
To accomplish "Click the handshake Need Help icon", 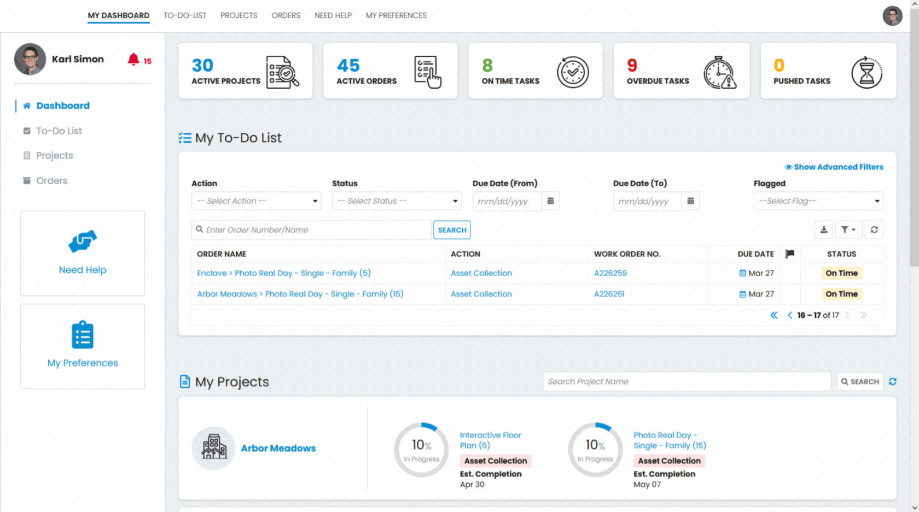I will [83, 241].
